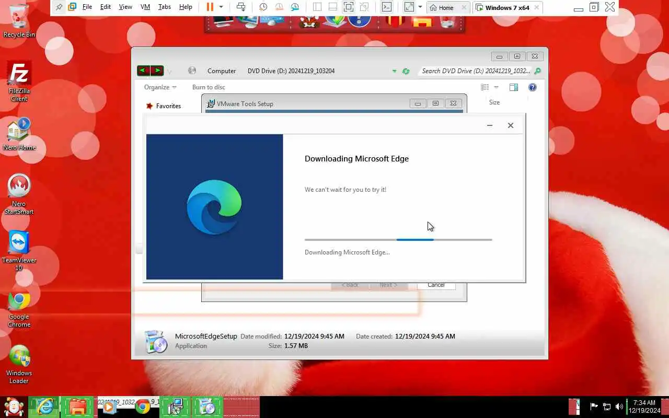Open the Recycle Bin desktop icon

coord(19,20)
